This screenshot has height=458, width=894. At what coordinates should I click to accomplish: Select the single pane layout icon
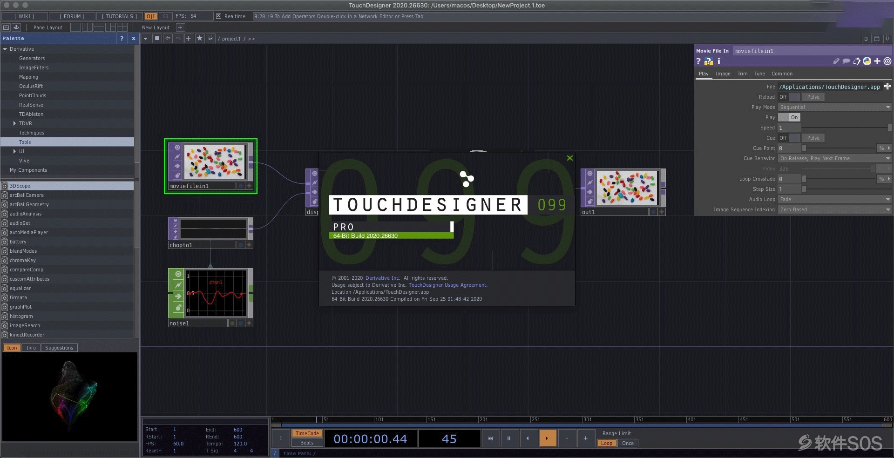tap(75, 27)
